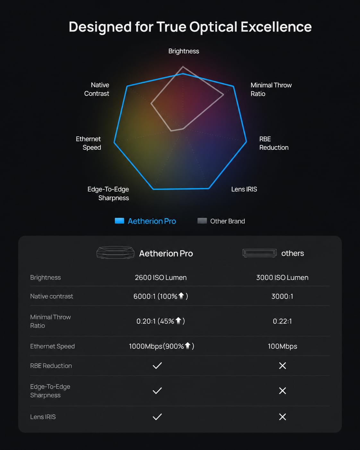Select the gray Other Brand legend swatch
360x450 pixels.
click(202, 221)
